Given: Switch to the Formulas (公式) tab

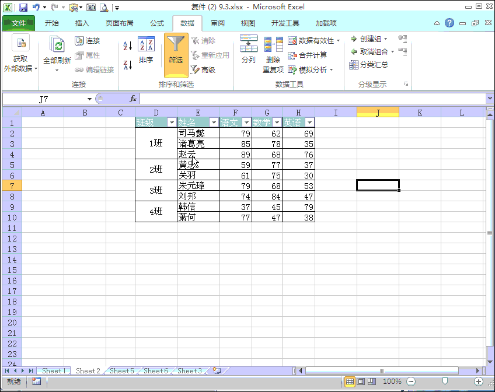Looking at the screenshot, I should [157, 23].
